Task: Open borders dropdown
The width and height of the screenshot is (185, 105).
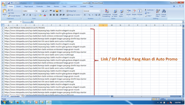Action: [37, 15]
